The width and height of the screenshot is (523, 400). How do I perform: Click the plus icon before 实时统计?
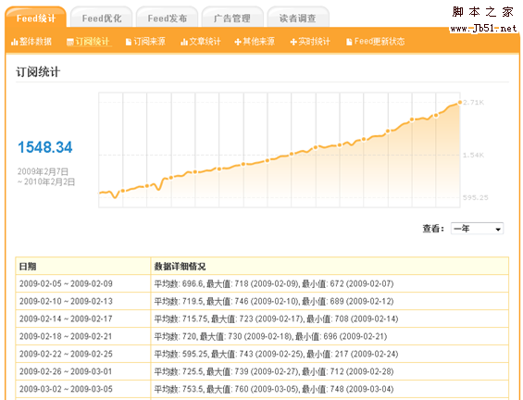293,42
